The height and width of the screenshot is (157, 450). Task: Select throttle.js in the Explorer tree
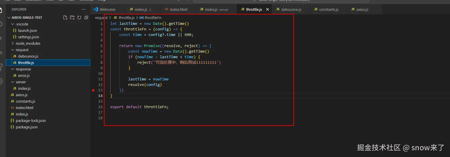tap(48, 63)
